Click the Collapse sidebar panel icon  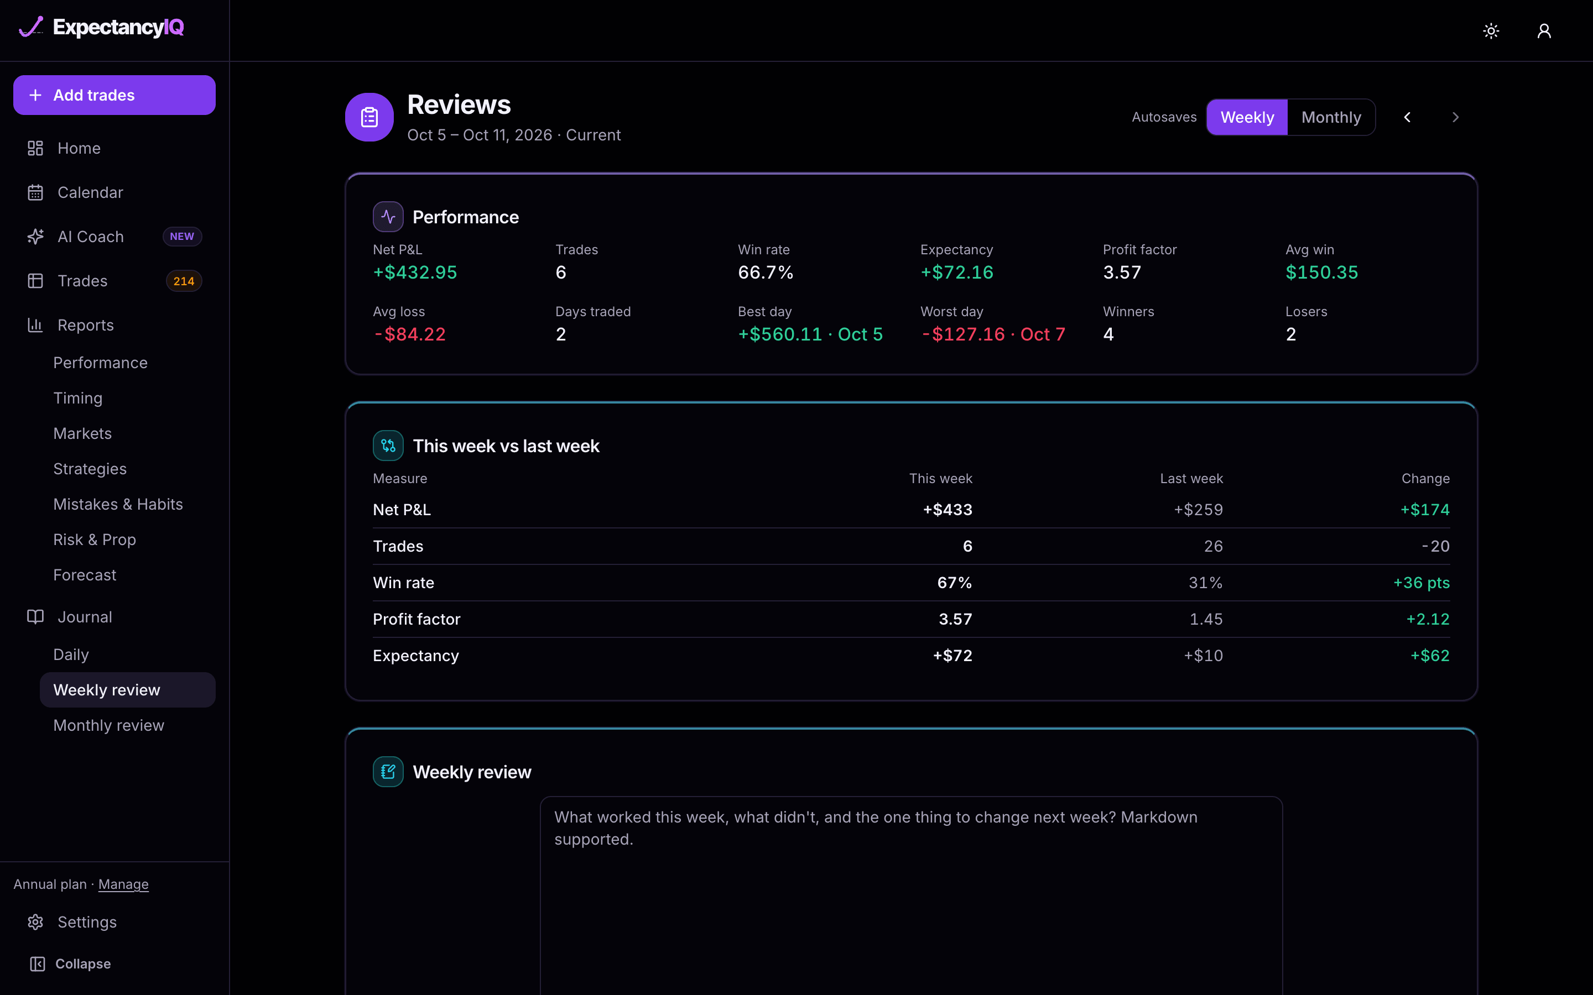(38, 963)
